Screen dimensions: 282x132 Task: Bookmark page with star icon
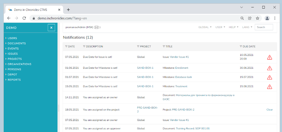click(257, 18)
